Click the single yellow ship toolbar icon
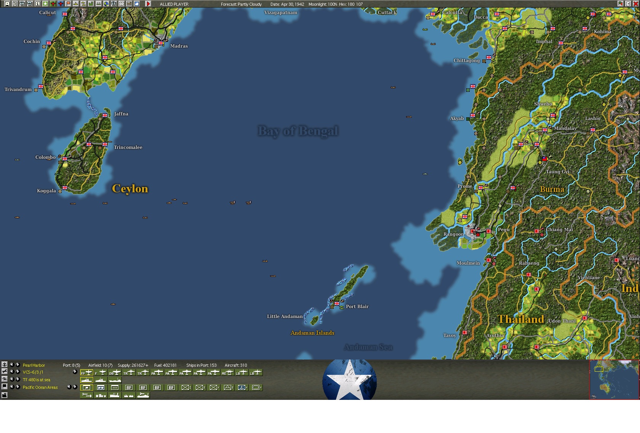 [x=75, y=4]
